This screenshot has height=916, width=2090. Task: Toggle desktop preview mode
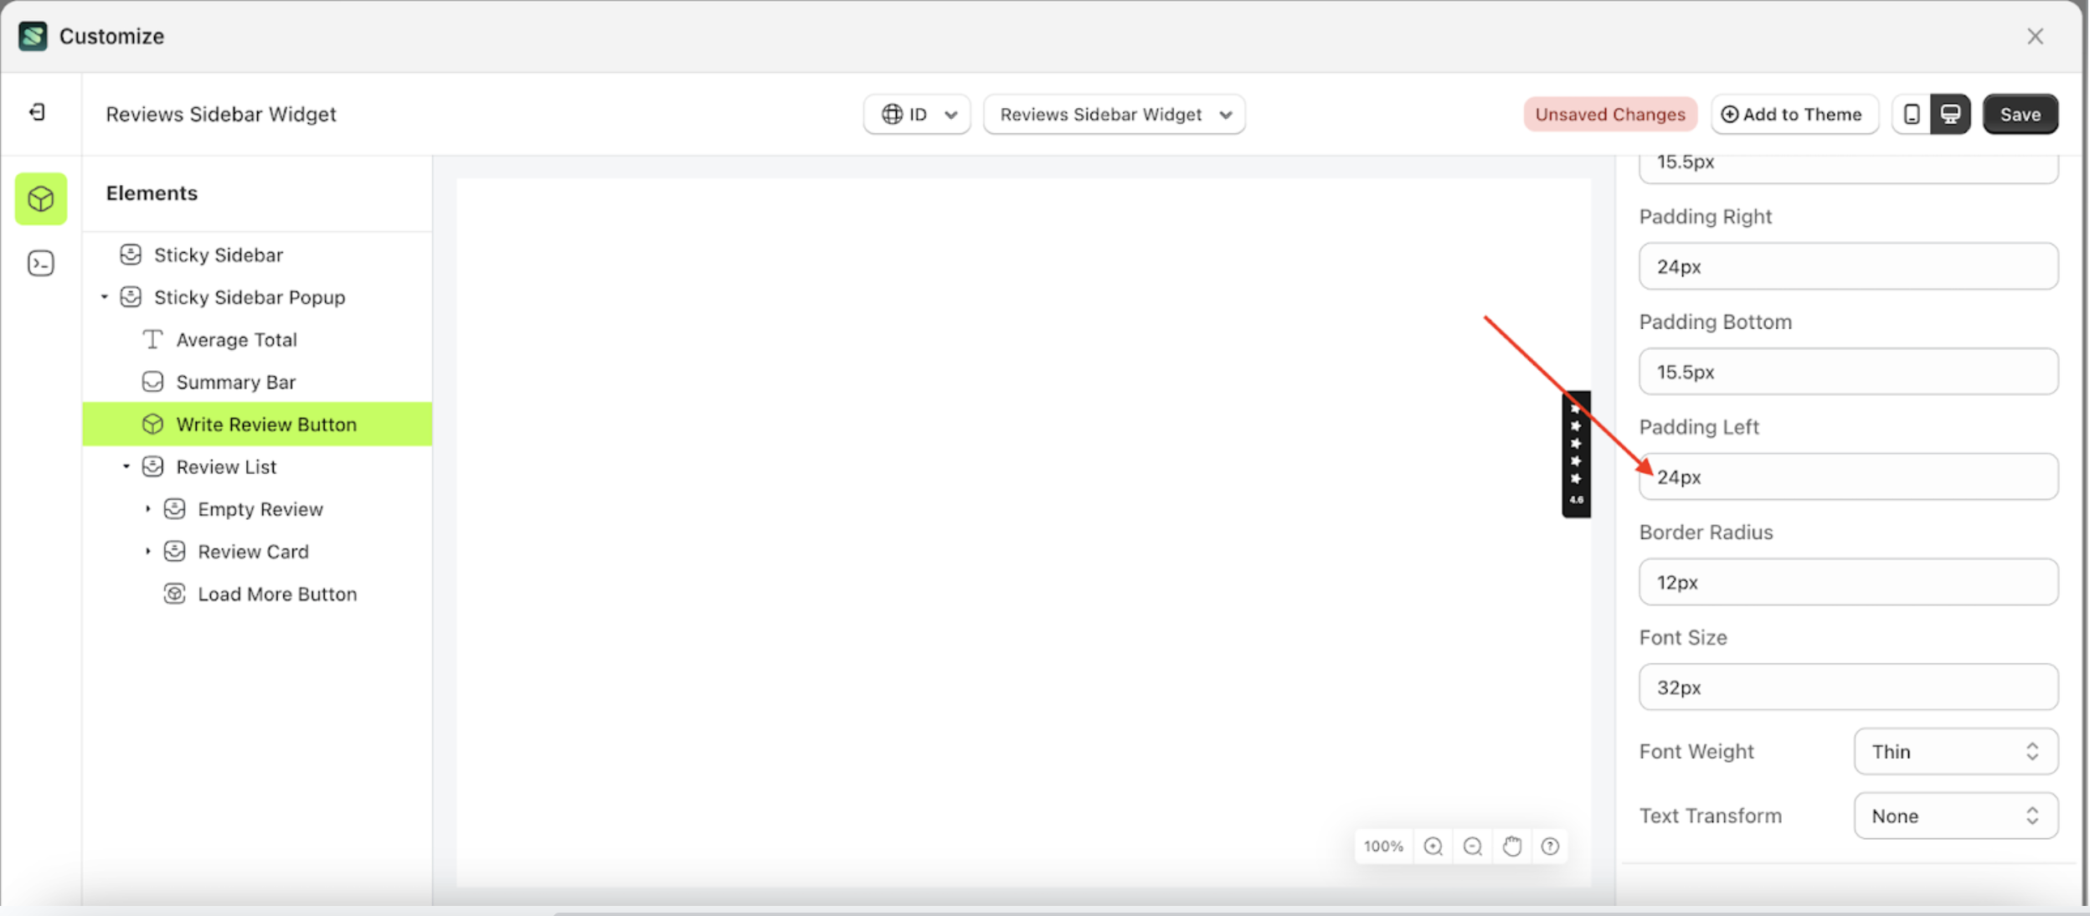click(x=1949, y=114)
